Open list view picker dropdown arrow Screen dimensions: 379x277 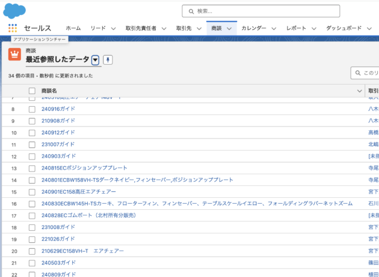pyautogui.click(x=95, y=60)
